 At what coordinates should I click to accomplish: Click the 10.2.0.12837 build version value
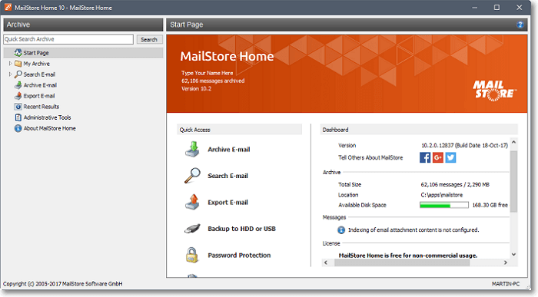click(464, 145)
